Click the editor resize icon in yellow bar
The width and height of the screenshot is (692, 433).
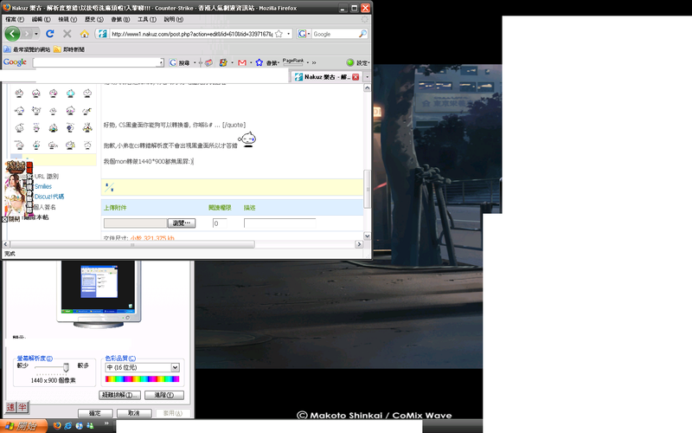tap(110, 187)
